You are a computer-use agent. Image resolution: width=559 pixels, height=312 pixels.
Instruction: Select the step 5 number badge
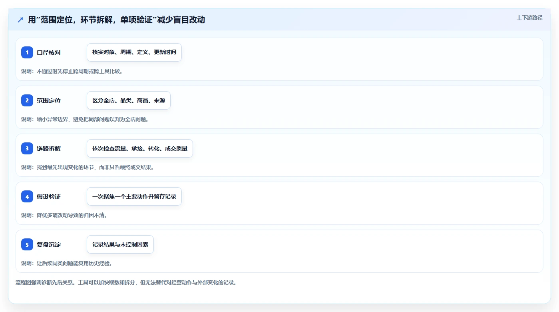(27, 244)
